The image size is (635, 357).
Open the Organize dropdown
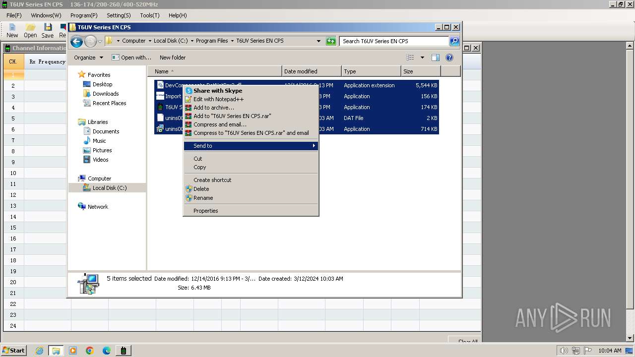(x=88, y=58)
